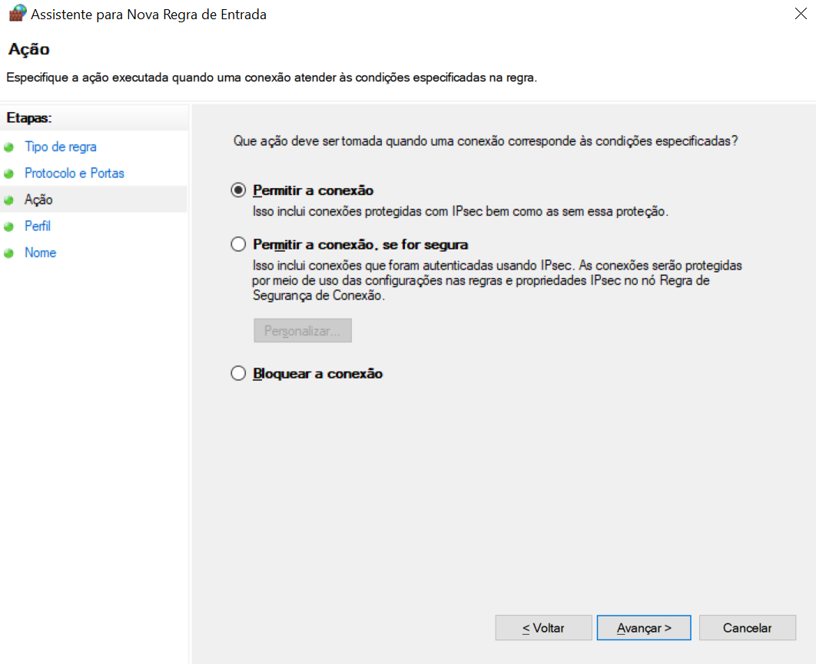Click the green bullet beside Nome
The image size is (816, 664).
[x=9, y=253]
